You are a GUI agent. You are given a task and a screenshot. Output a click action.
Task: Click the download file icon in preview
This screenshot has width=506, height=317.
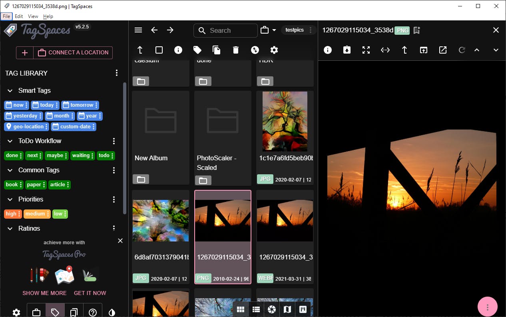tap(347, 50)
